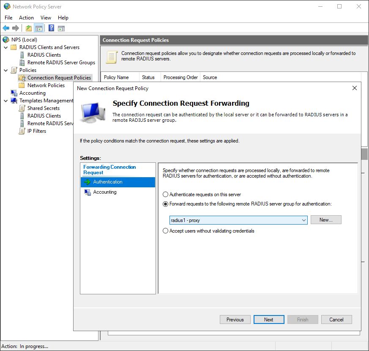Toggle the Show/Hide Action Pane icon

pos(61,28)
